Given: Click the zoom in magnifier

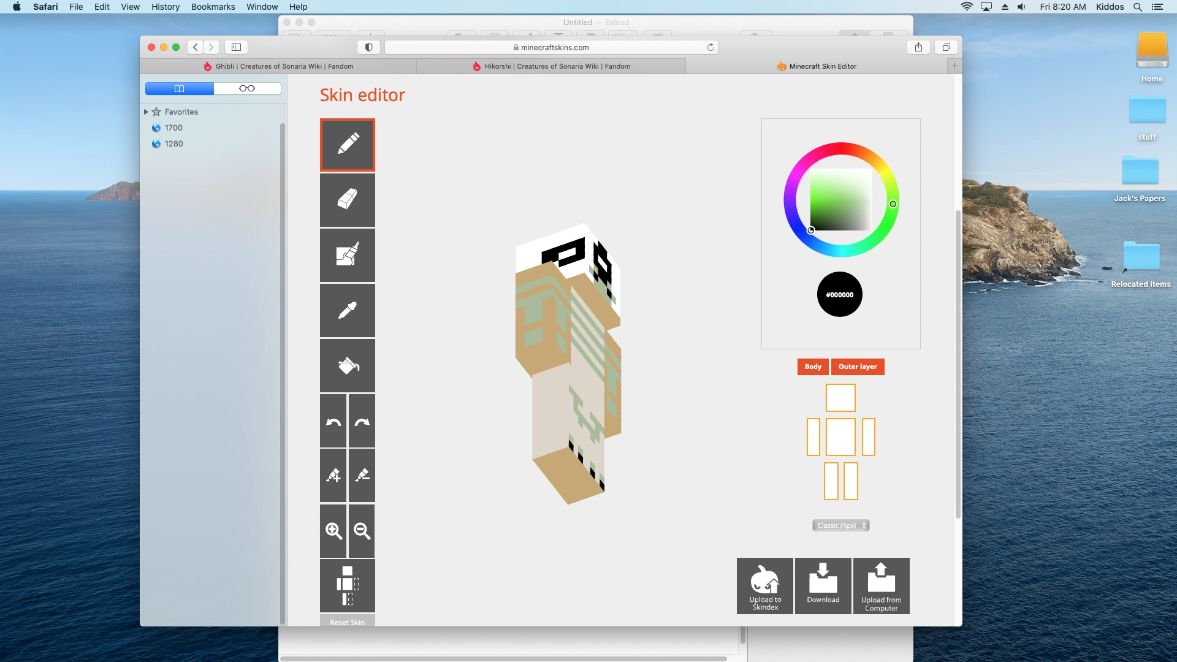Looking at the screenshot, I should click(x=333, y=531).
